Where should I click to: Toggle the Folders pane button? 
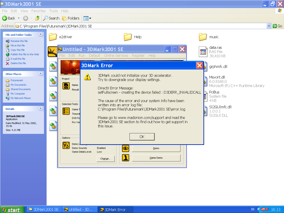71,18
